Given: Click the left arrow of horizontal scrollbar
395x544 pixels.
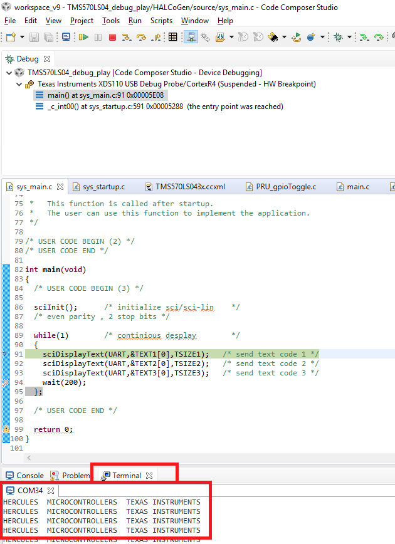Looking at the screenshot, I should click(29, 458).
